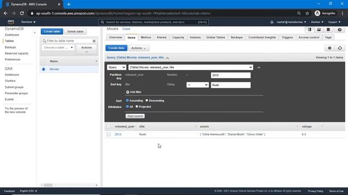Open the AWS home logo
Image resolution: width=348 pixels, height=195 pixels.
11,22
